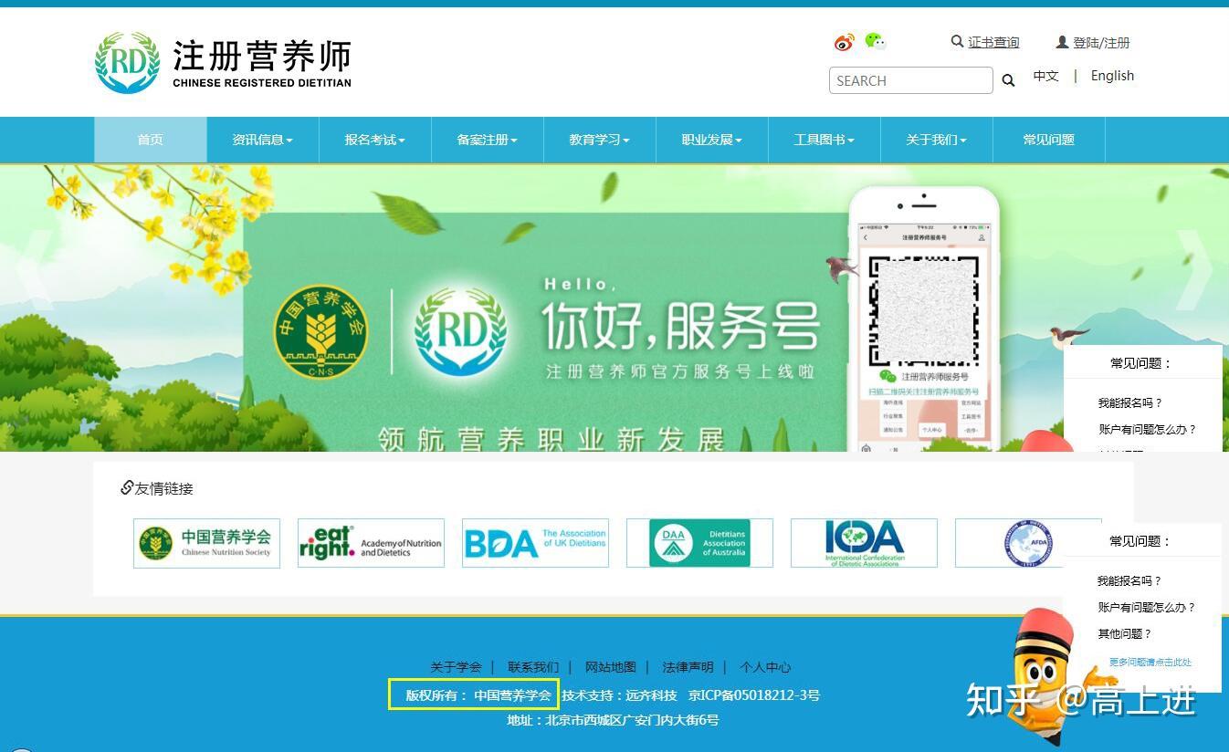1229x752 pixels.
Task: Click the Weibo icon in header
Action: tap(844, 42)
